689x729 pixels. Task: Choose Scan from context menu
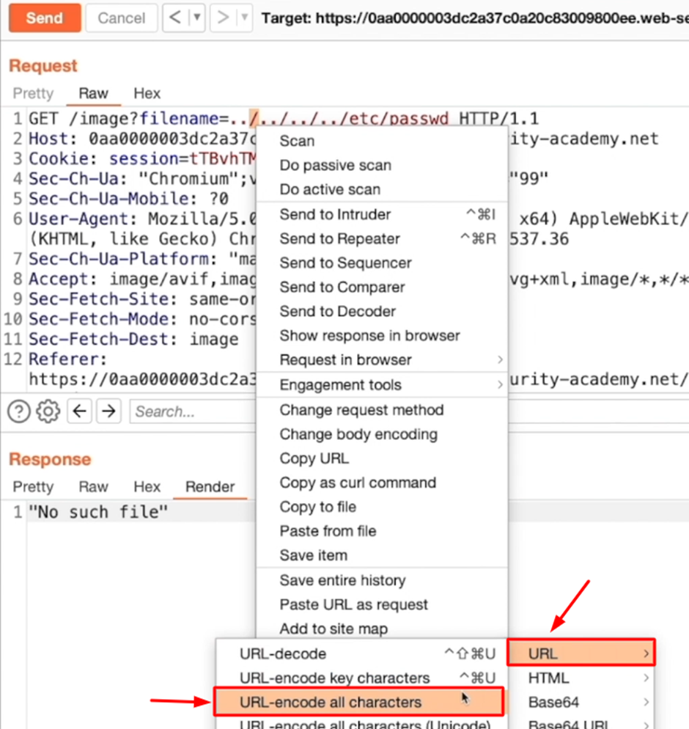(x=382, y=141)
